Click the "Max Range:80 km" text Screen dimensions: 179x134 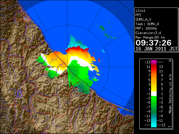[x=150, y=37]
